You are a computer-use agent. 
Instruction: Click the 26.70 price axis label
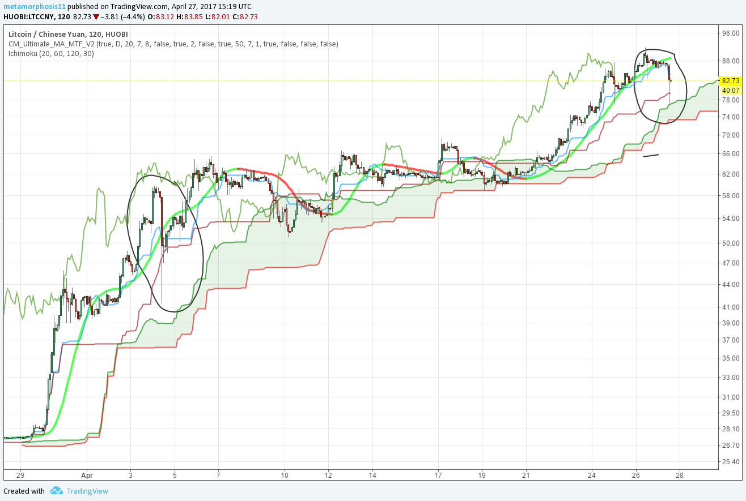731,445
